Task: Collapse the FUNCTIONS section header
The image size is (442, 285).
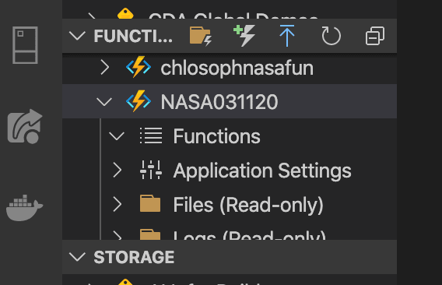Action: coord(77,36)
